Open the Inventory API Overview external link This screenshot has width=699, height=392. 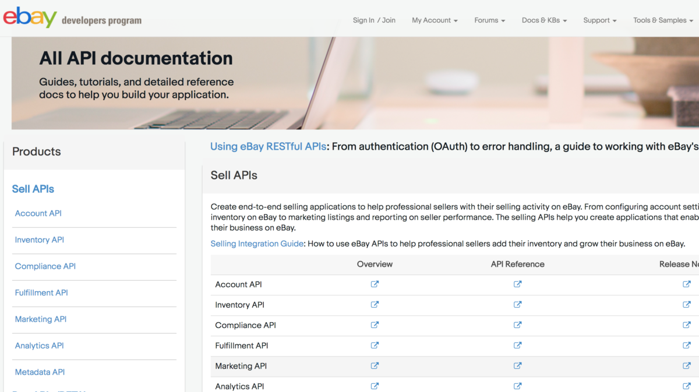375,305
